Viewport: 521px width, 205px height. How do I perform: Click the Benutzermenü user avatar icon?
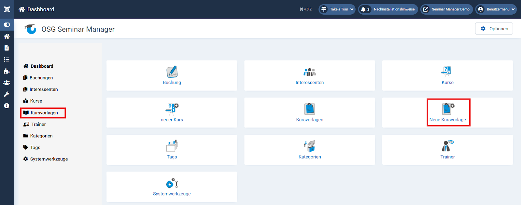point(481,9)
